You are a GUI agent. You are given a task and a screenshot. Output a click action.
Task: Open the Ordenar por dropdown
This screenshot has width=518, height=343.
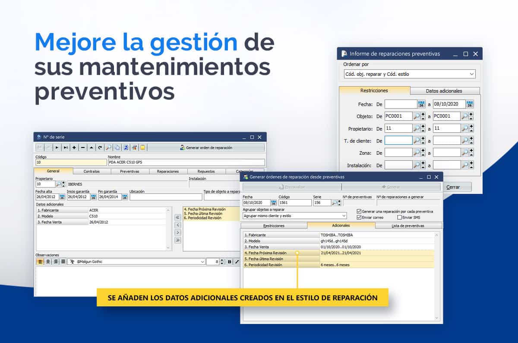coord(471,74)
